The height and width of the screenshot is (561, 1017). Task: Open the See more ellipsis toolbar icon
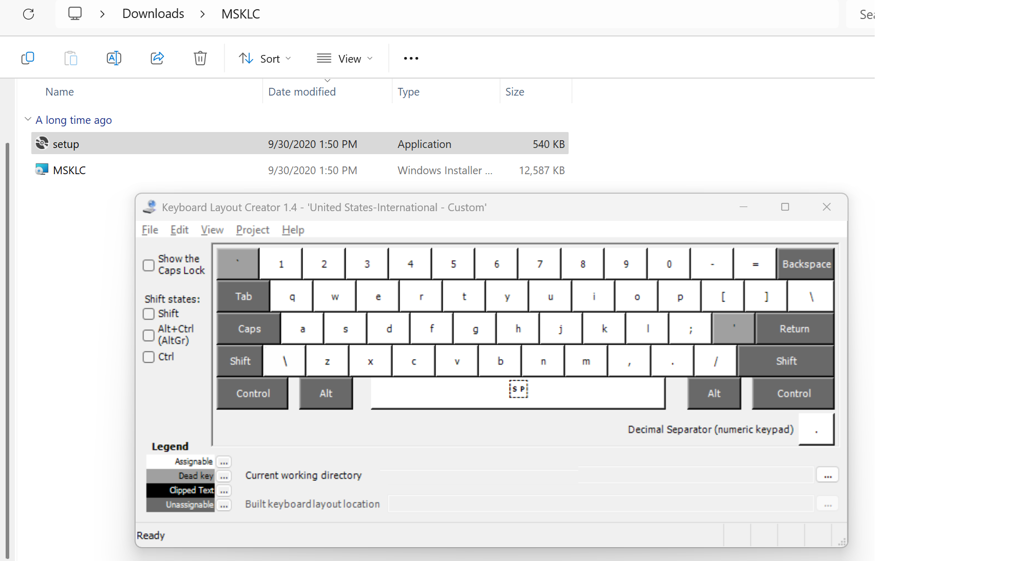(410, 58)
